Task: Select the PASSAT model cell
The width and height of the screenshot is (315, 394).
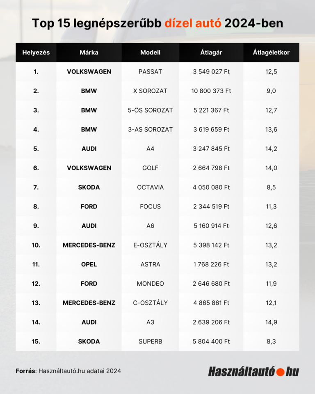Action: coord(150,71)
